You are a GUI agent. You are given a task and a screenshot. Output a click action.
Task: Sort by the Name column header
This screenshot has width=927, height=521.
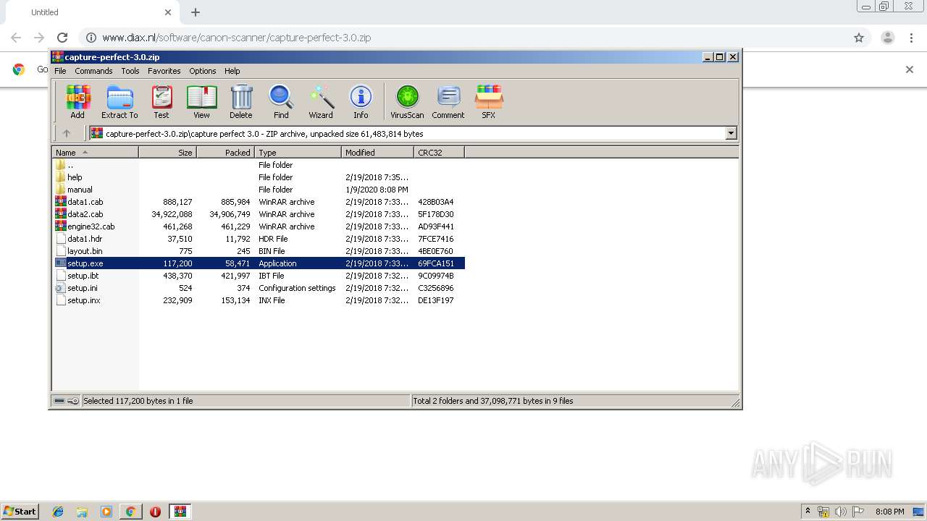[x=95, y=153]
